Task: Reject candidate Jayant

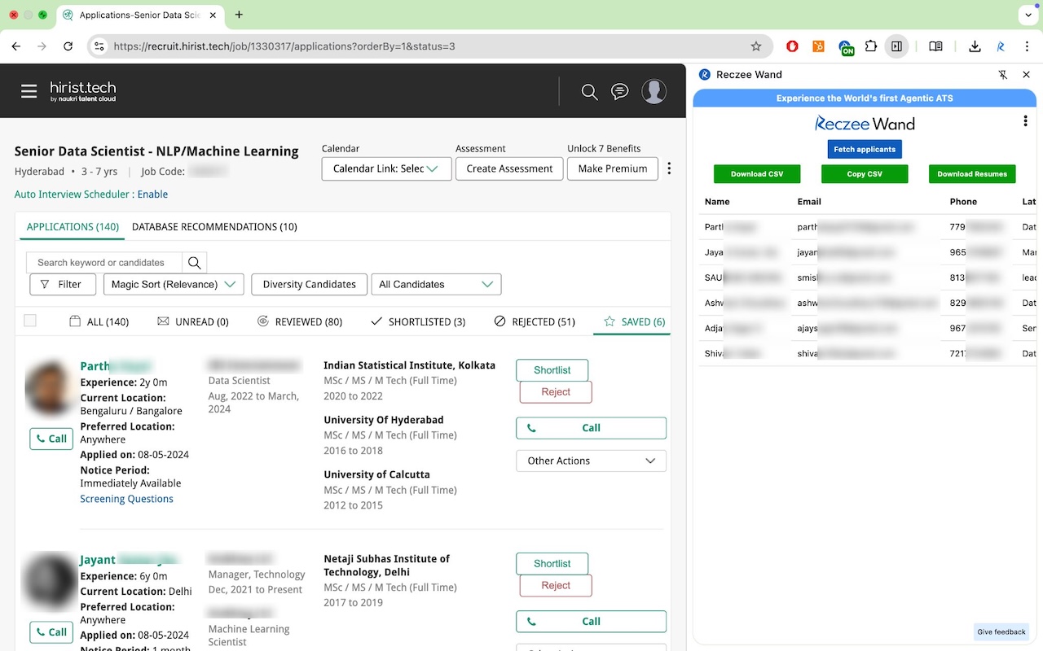Action: coord(556,586)
